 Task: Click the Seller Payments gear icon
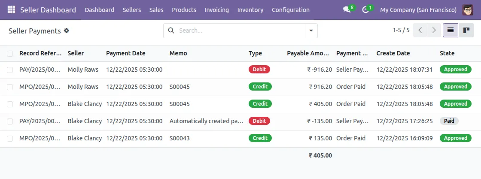67,30
